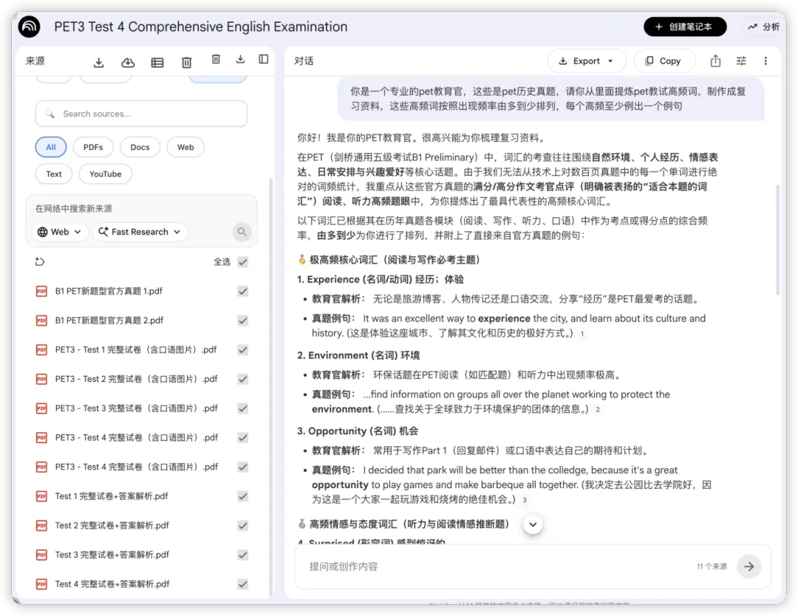The width and height of the screenshot is (798, 616).
Task: Click heading 1. Experience (名词/动词)
Action: pyautogui.click(x=381, y=279)
